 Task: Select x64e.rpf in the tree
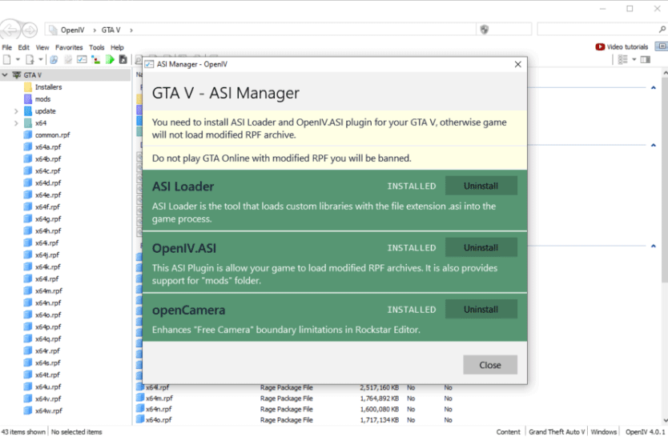pyautogui.click(x=48, y=194)
